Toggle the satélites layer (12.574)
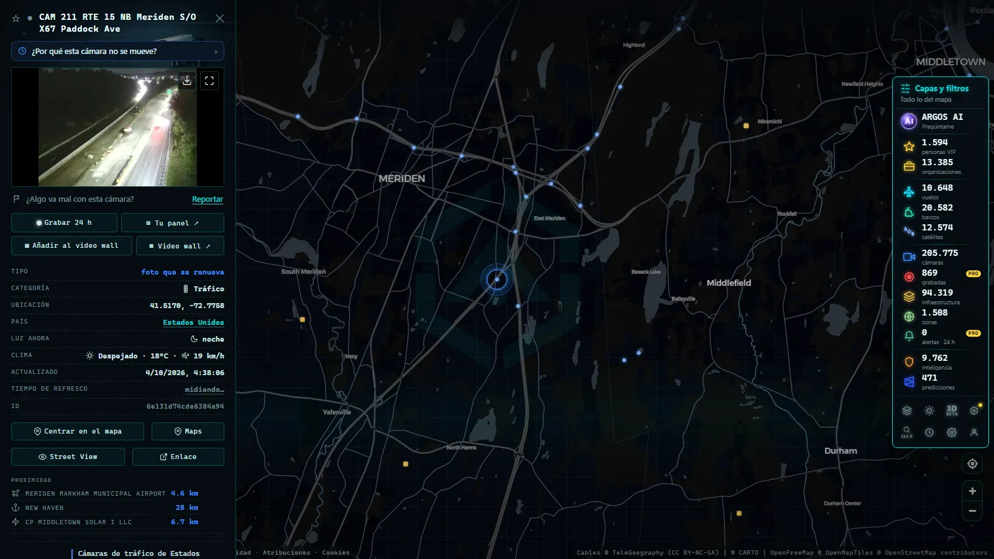This screenshot has height=559, width=994. coord(940,232)
